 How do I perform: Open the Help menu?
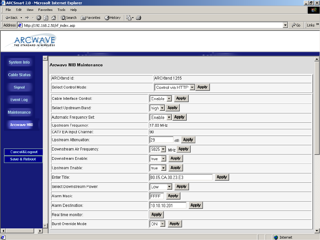[74, 10]
